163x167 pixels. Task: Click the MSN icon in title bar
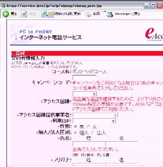click(3, 5)
